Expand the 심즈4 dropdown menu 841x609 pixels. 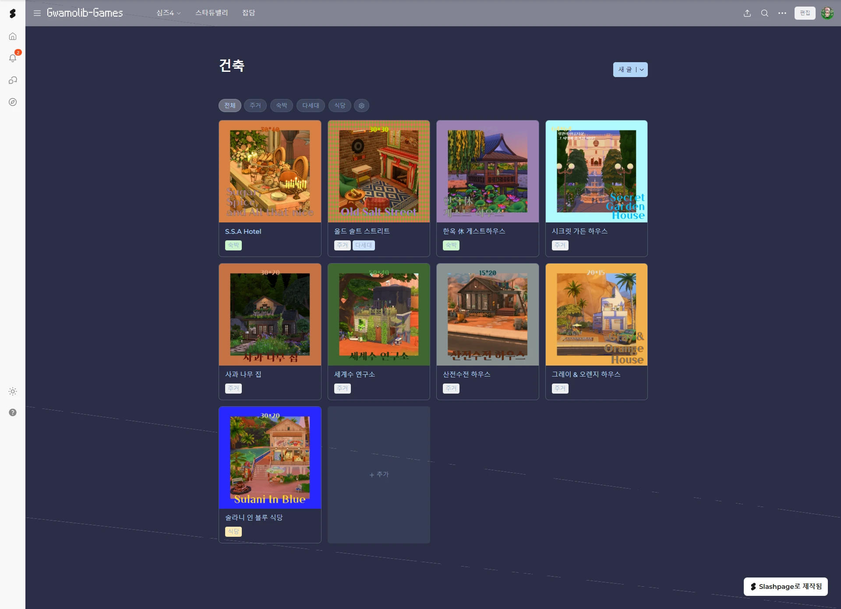pyautogui.click(x=169, y=13)
